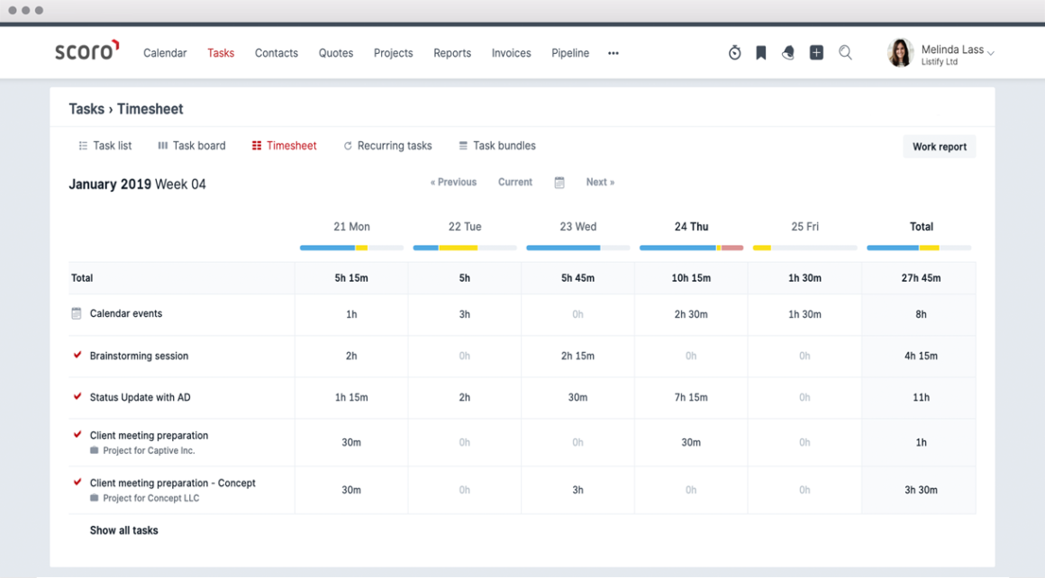
Task: Click the 24 Thu progress bar
Action: point(691,248)
